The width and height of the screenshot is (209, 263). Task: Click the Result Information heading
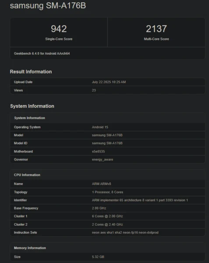pyautogui.click(x=31, y=71)
